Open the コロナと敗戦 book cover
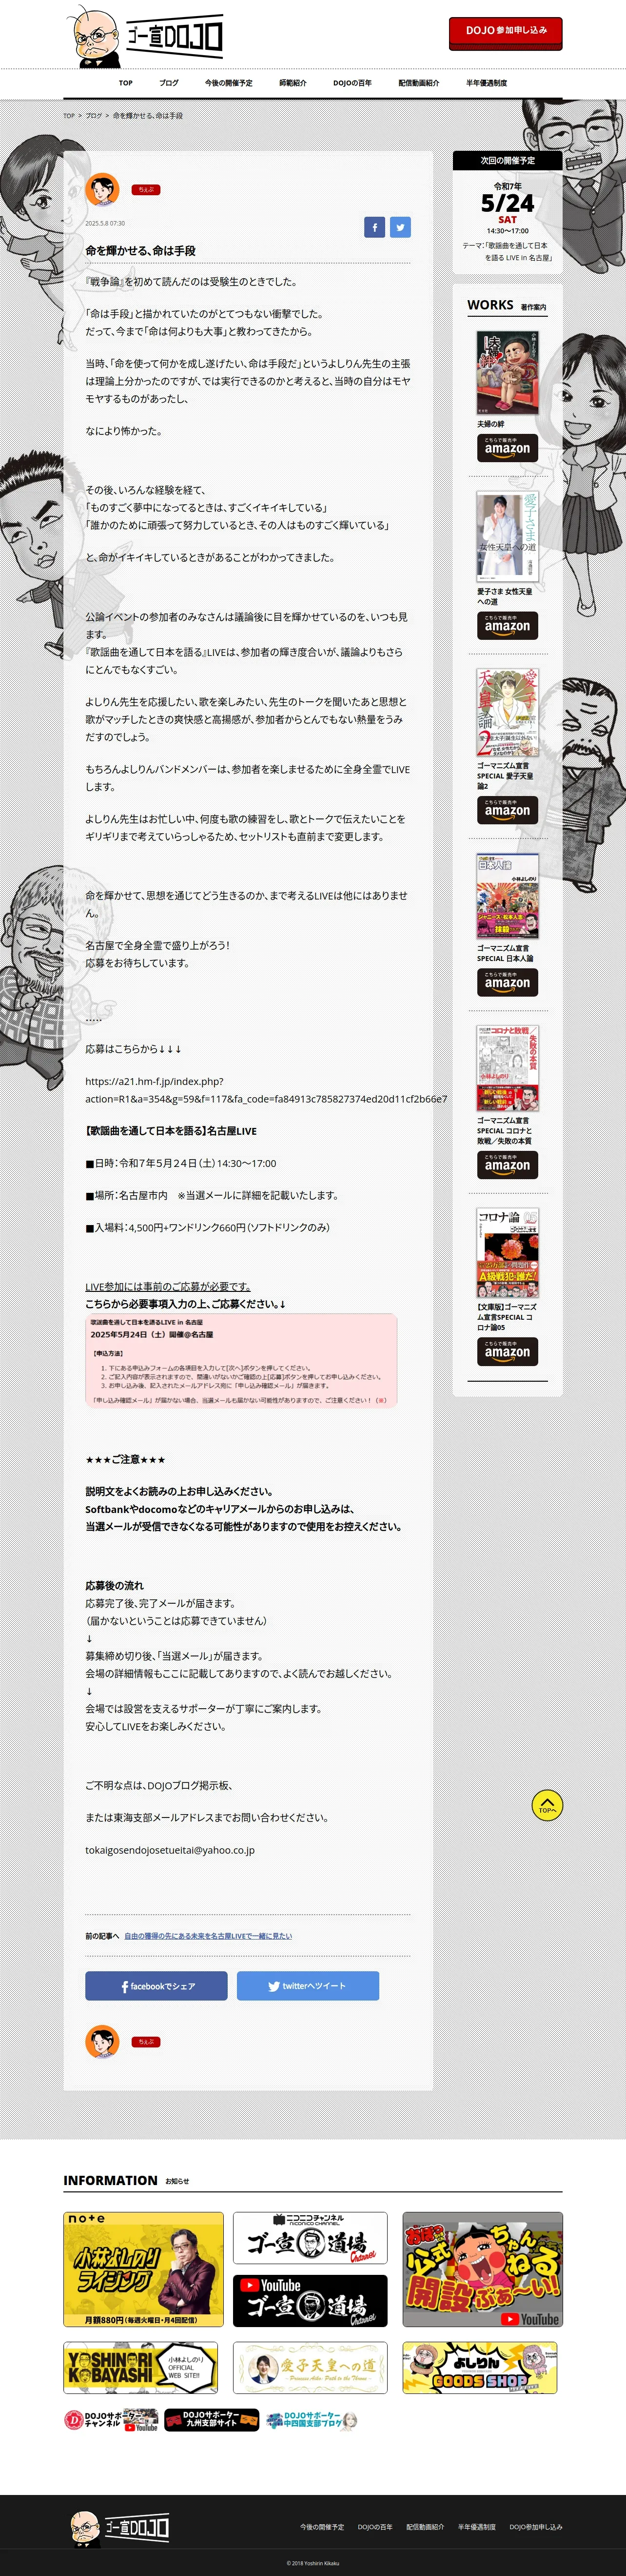 click(x=507, y=1068)
